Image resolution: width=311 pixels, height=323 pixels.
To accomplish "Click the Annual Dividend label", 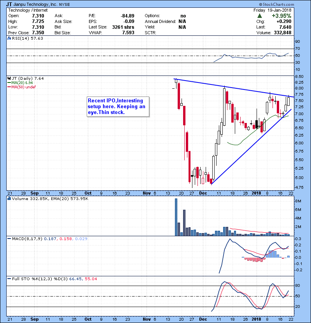I will point(160,21).
